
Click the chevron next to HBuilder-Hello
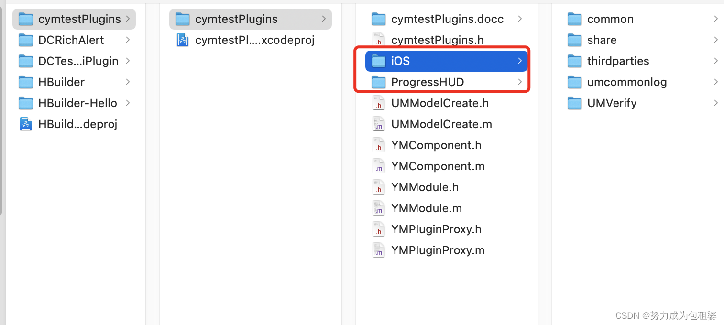tap(128, 103)
